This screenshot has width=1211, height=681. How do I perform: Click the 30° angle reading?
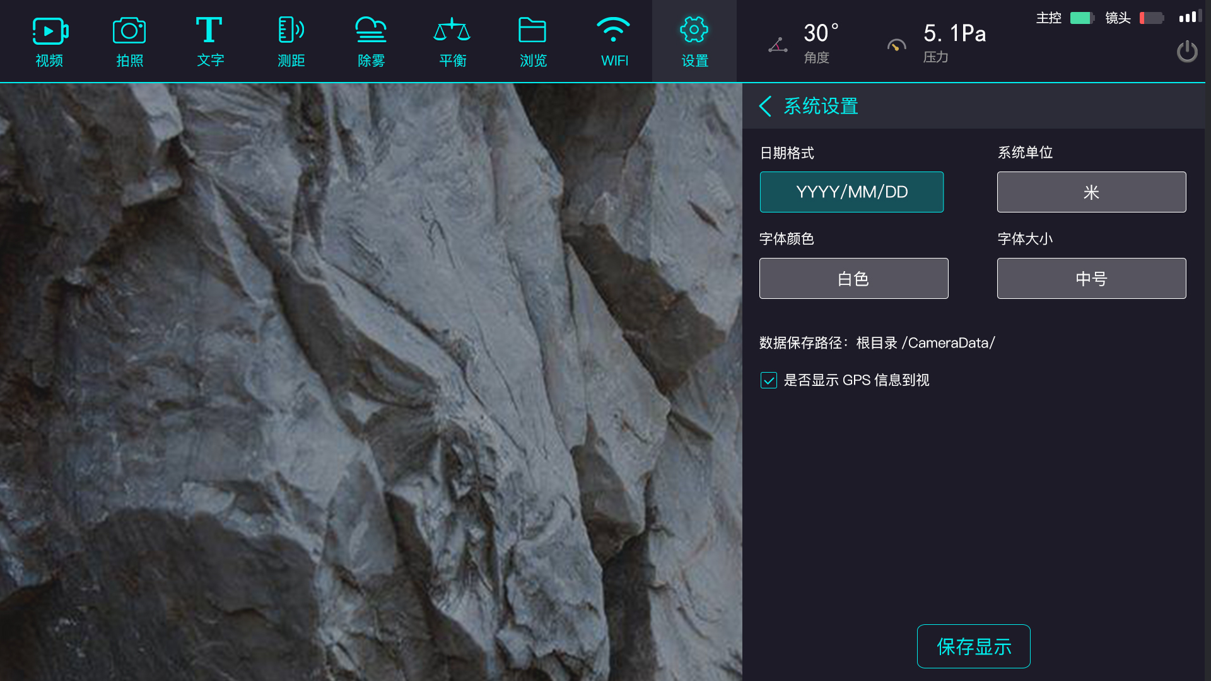[821, 33]
